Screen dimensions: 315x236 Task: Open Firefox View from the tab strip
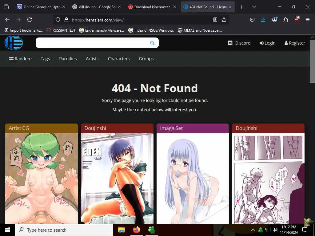[x=6, y=7]
